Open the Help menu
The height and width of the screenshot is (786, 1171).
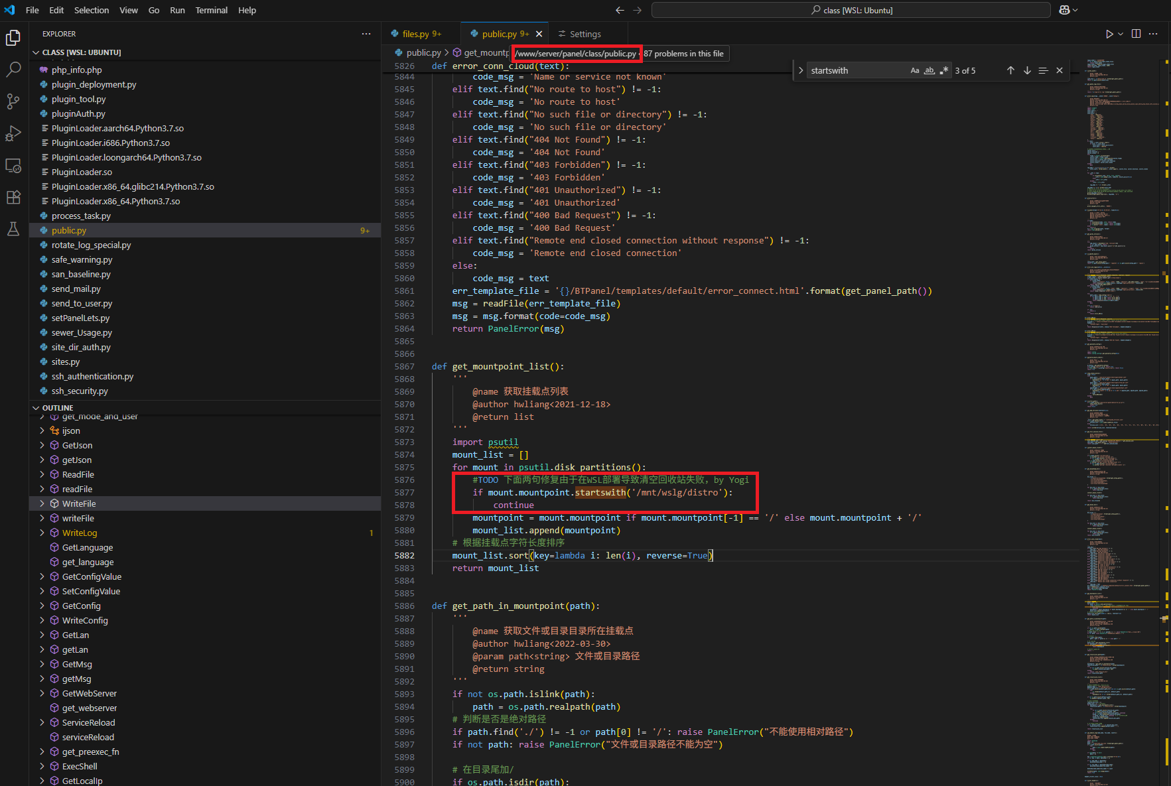(247, 10)
